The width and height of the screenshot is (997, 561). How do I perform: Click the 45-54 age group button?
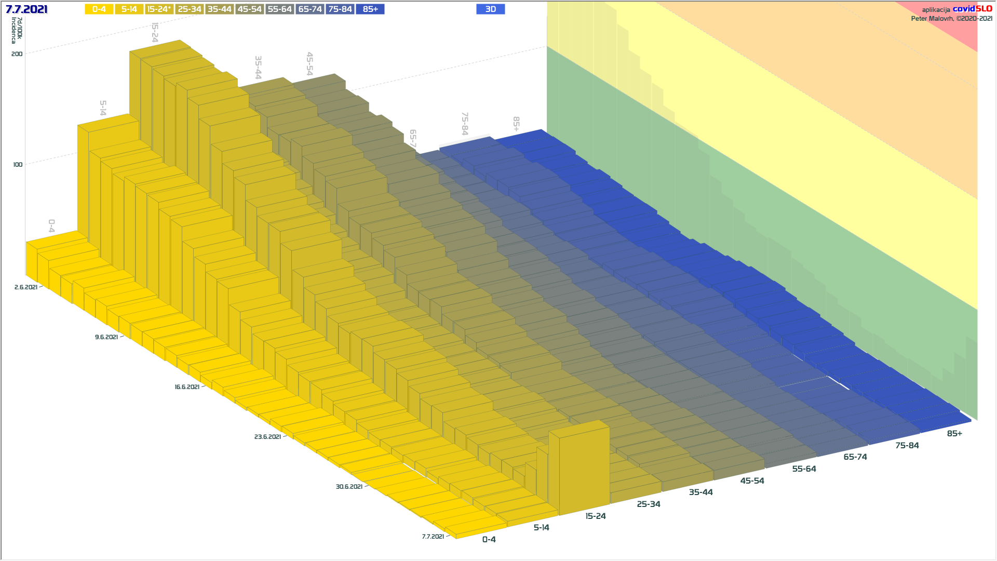[x=249, y=9]
